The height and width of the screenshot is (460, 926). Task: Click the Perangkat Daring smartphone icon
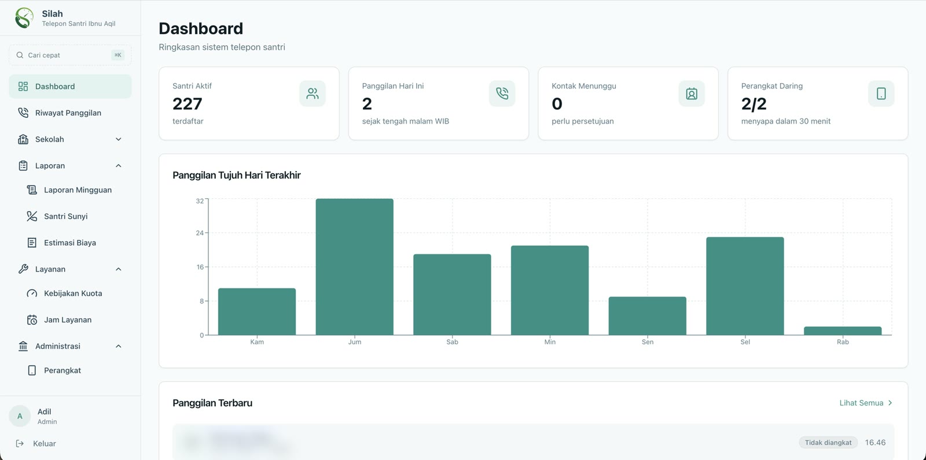(881, 94)
